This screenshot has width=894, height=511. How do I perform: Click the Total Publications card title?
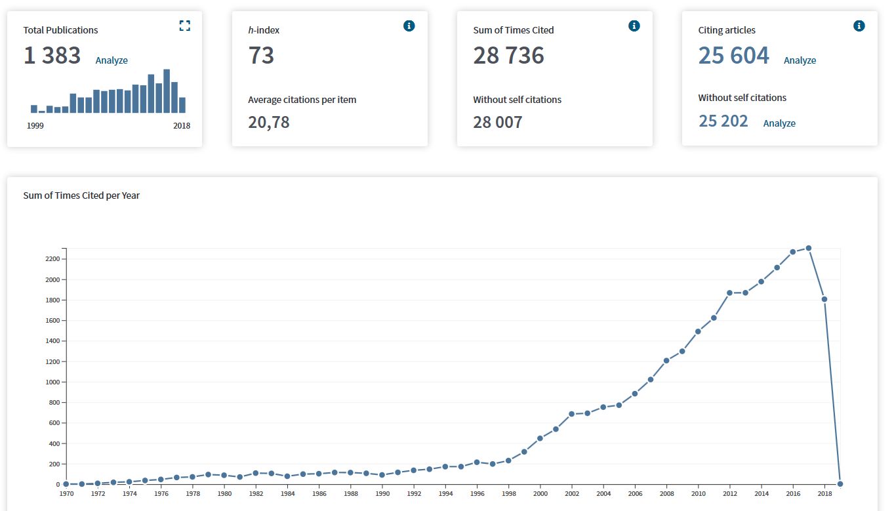(x=61, y=30)
